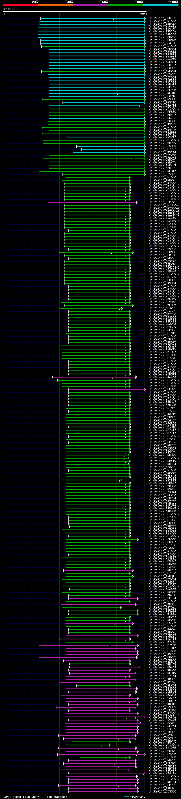Open entry UniRef100_Q28NA6
The height and width of the screenshot is (799, 181).
click(x=162, y=252)
